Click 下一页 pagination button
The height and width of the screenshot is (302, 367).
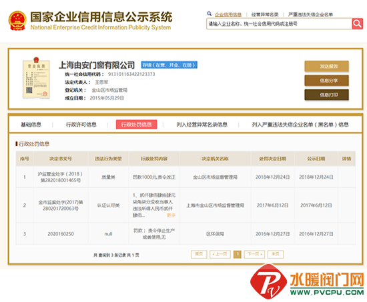(x=254, y=254)
